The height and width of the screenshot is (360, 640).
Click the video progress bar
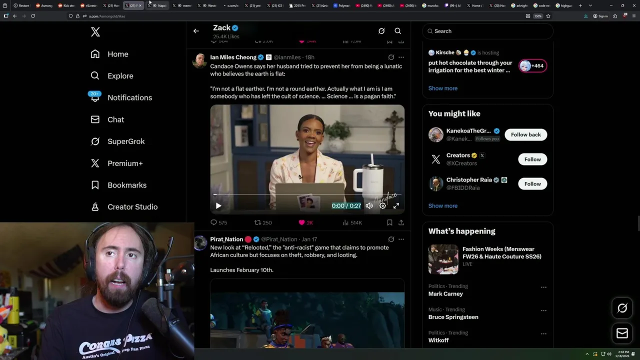pos(307,194)
